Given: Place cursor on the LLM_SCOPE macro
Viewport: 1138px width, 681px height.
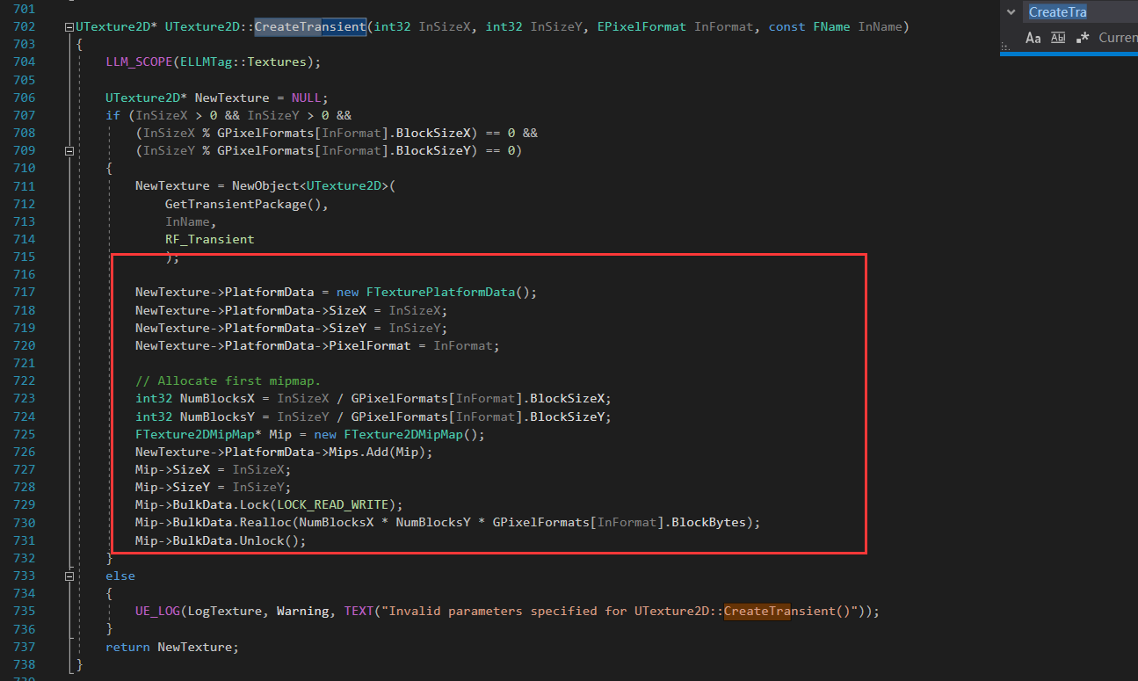Looking at the screenshot, I should [138, 62].
